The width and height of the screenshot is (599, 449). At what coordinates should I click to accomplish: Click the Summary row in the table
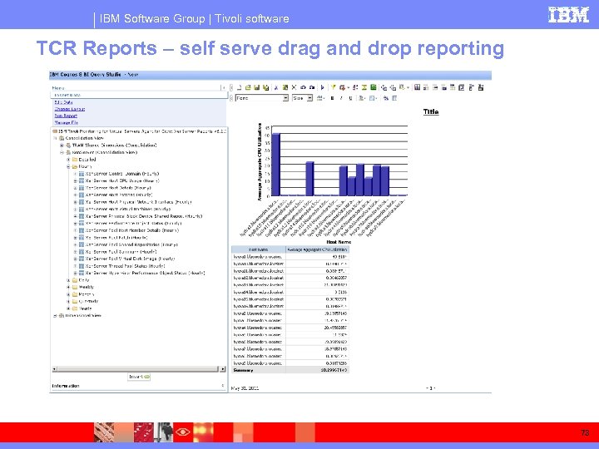290,370
